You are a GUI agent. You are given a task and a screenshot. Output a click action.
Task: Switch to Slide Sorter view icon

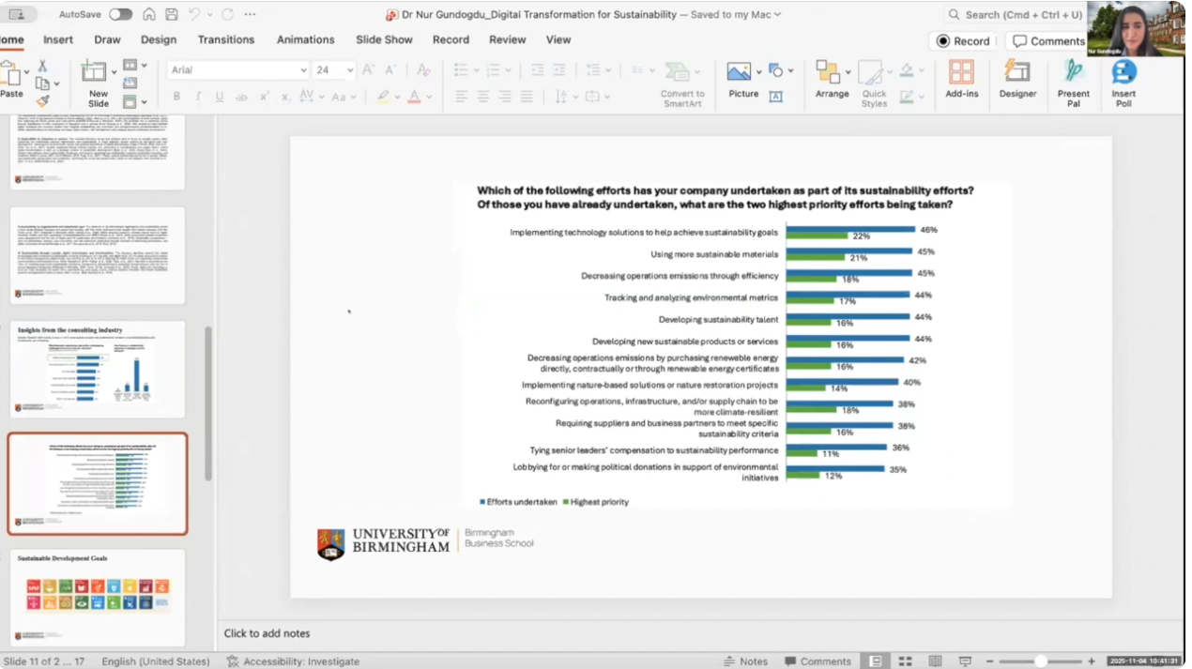click(x=907, y=661)
